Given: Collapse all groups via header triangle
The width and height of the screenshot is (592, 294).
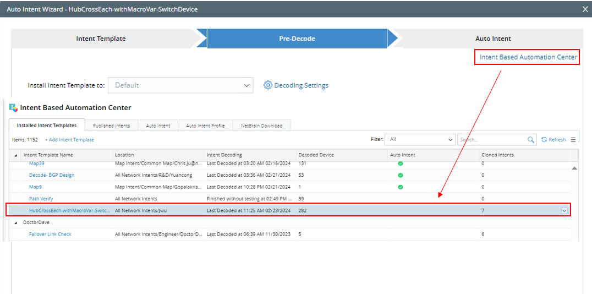Looking at the screenshot, I should [x=15, y=155].
